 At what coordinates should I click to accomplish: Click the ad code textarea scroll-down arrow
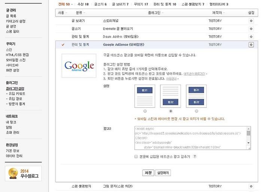pyautogui.click(x=249, y=143)
